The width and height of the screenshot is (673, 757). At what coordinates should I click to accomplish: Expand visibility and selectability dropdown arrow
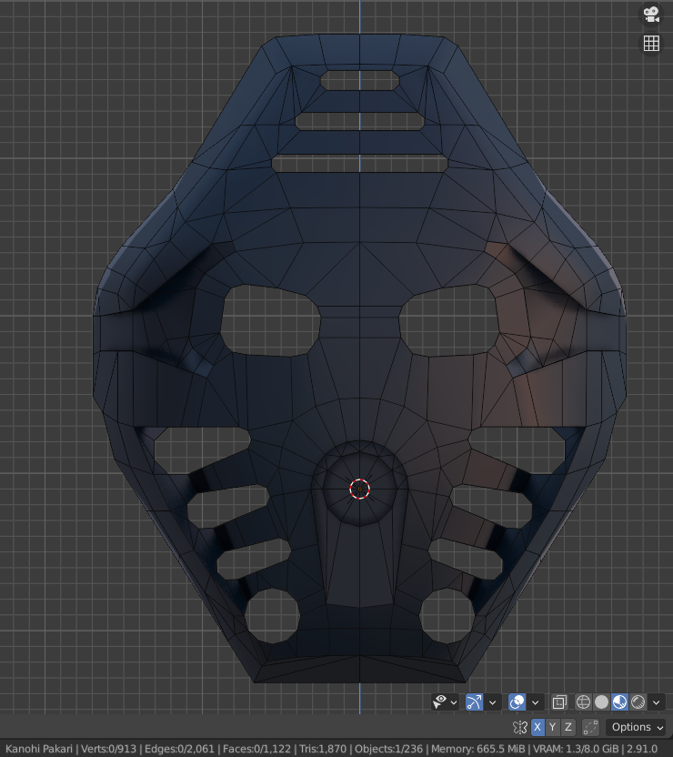tap(454, 702)
